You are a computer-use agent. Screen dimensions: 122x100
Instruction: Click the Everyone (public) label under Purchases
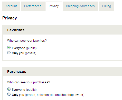click(x=24, y=90)
